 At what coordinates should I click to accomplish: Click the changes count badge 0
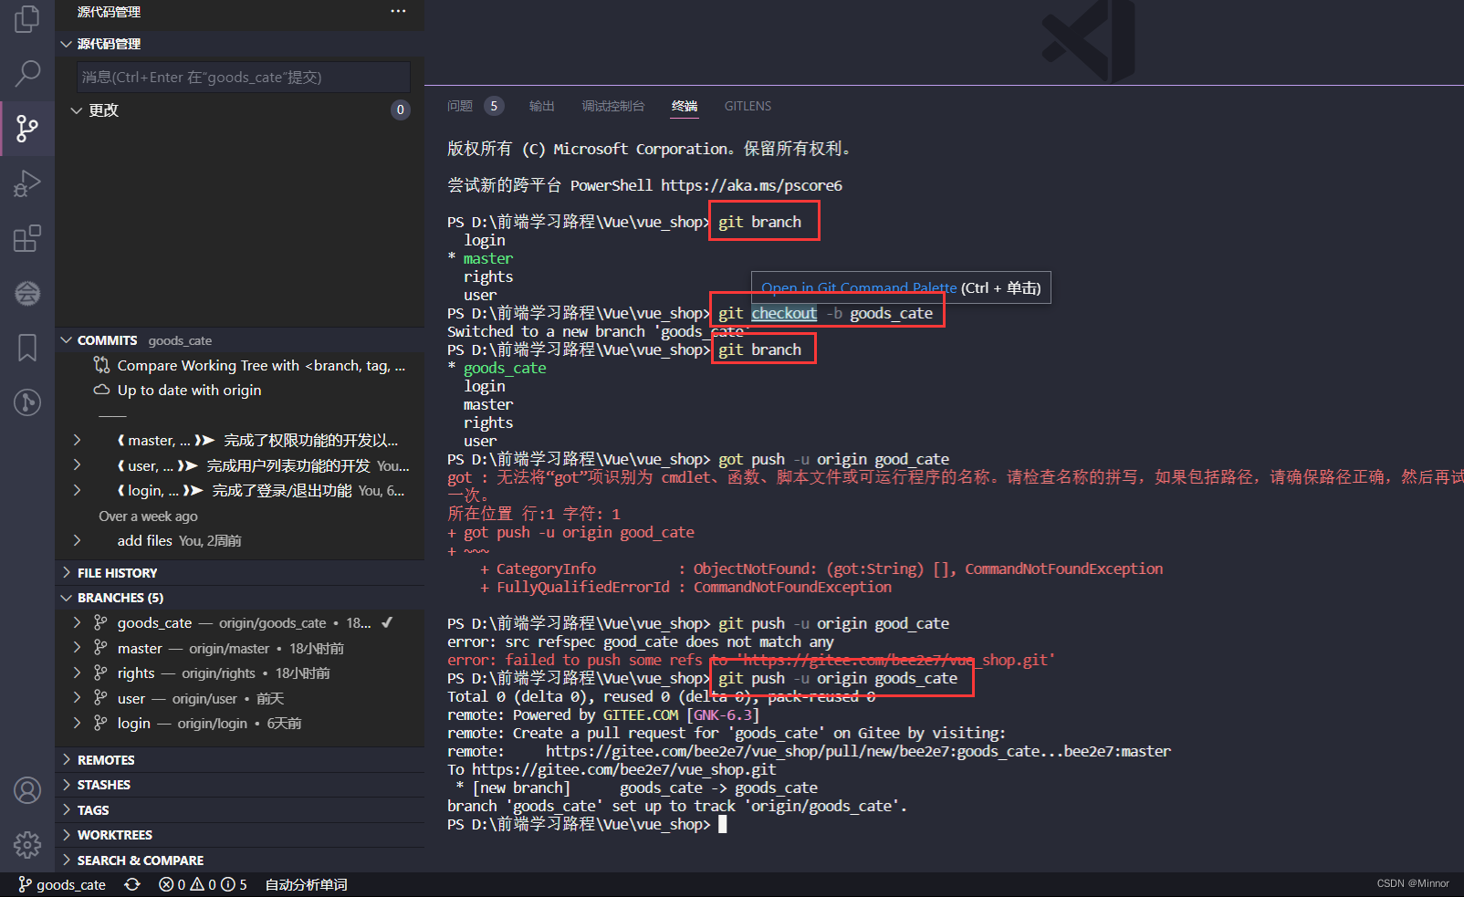(x=400, y=110)
